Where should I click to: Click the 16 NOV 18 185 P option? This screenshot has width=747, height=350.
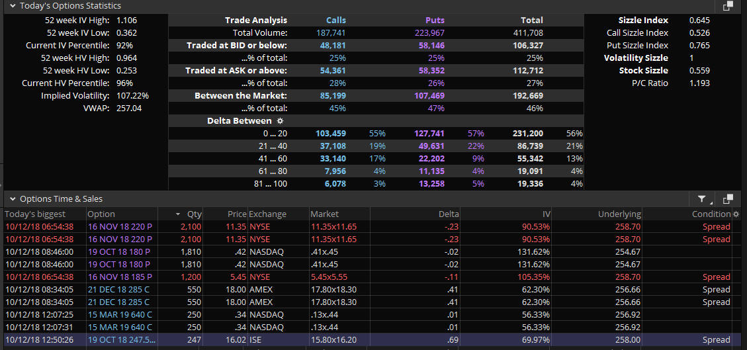(120, 277)
